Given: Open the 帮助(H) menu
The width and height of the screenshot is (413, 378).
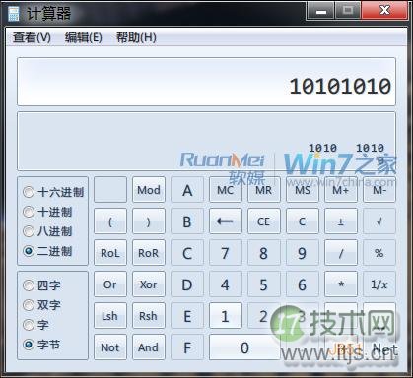Looking at the screenshot, I should pos(136,37).
